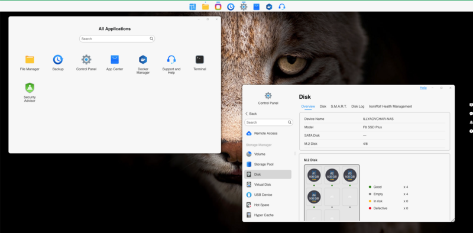Open Hyper Cache in sidebar
The image size is (473, 233).
pyautogui.click(x=260, y=215)
